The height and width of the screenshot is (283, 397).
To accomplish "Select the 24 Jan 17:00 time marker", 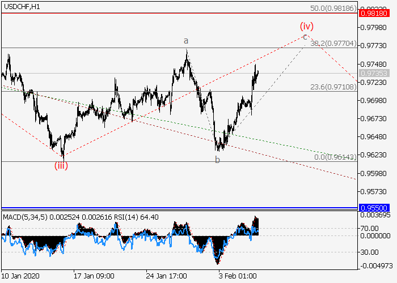I will [x=166, y=276].
